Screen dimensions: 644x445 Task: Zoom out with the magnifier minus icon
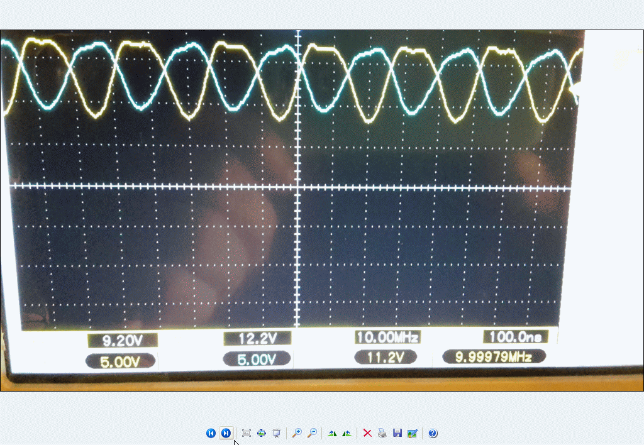(312, 433)
